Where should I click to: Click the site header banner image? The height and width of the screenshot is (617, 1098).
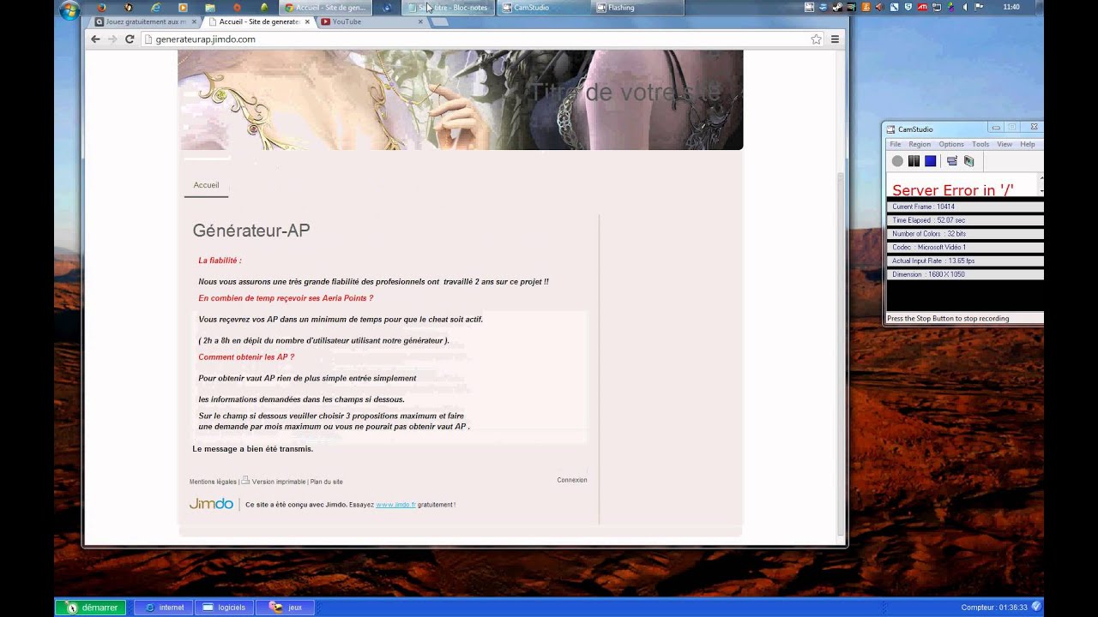460,99
